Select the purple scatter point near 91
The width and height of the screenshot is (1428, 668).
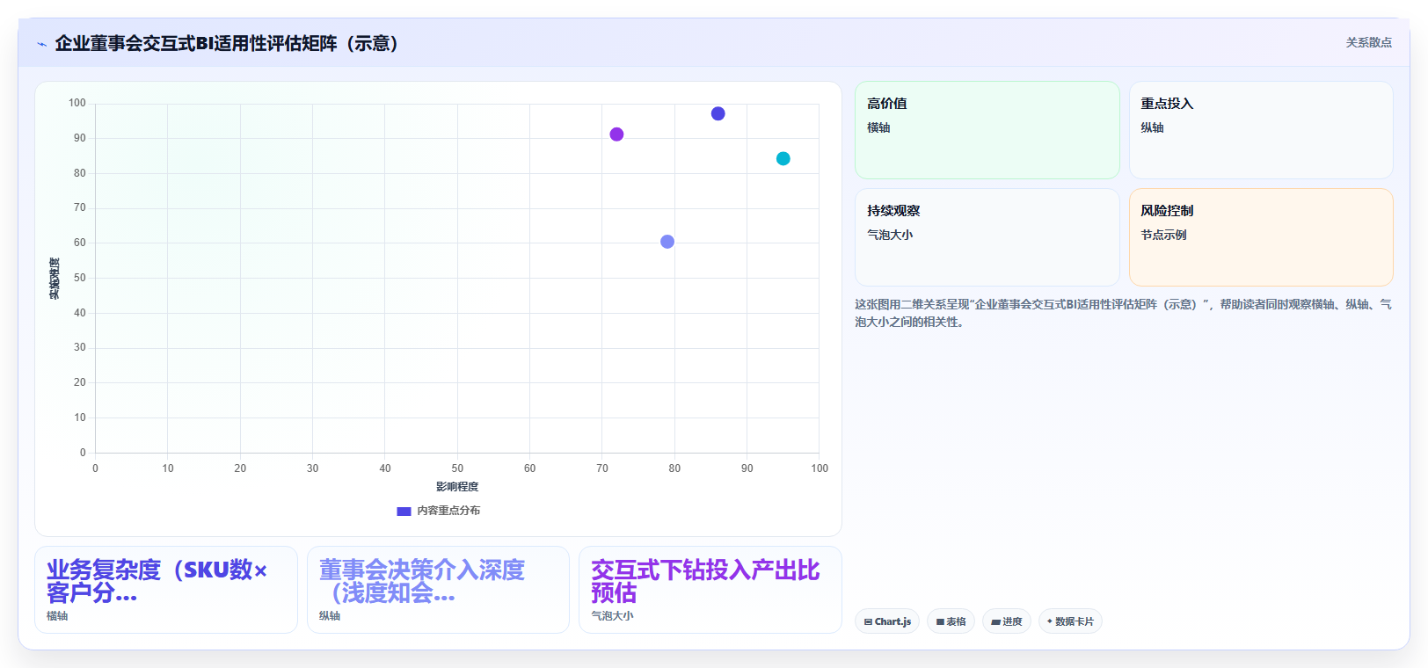coord(616,134)
